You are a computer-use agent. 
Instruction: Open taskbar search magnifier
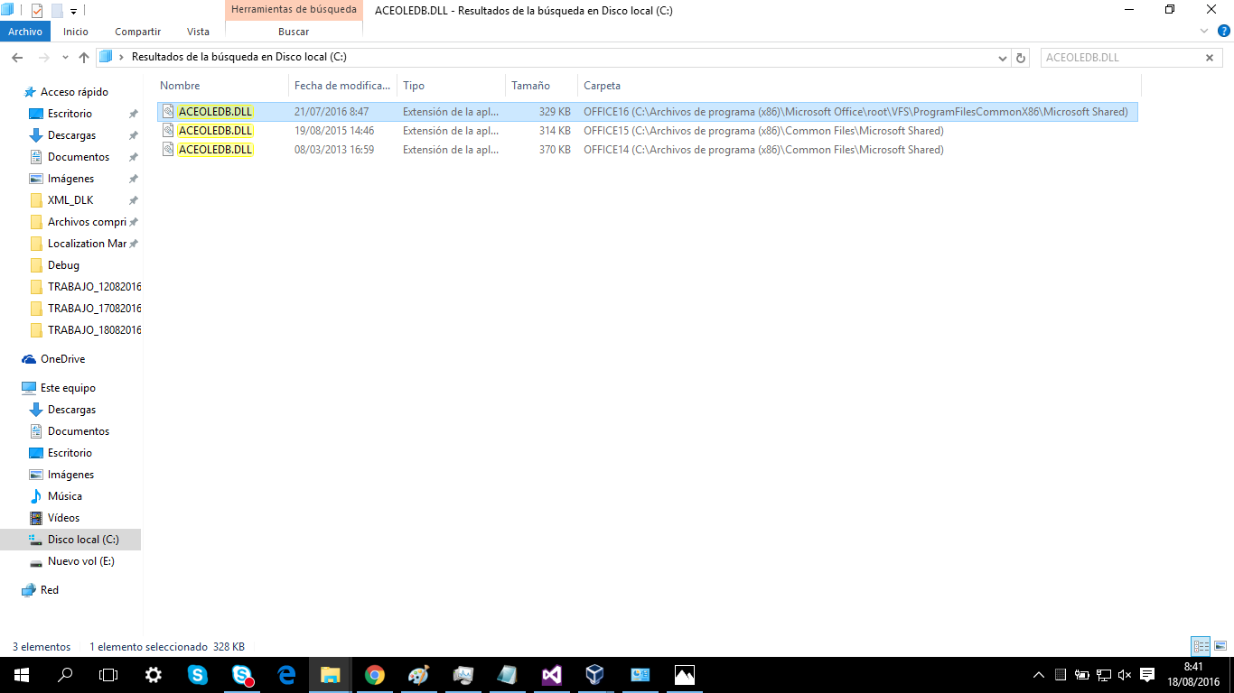pyautogui.click(x=65, y=675)
